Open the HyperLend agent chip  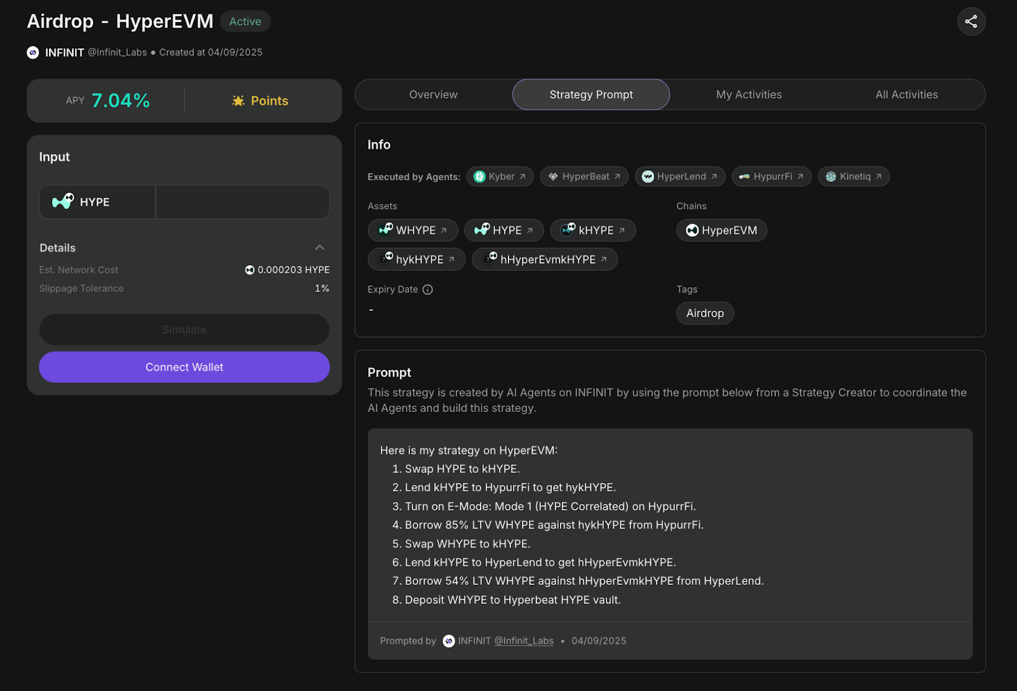tap(679, 177)
